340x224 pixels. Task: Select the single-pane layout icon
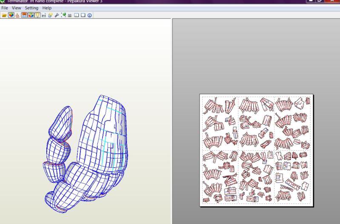tap(83, 15)
